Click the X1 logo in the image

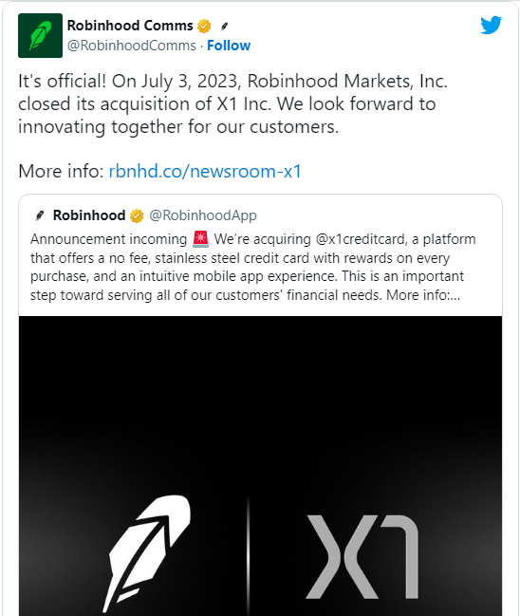click(362, 557)
